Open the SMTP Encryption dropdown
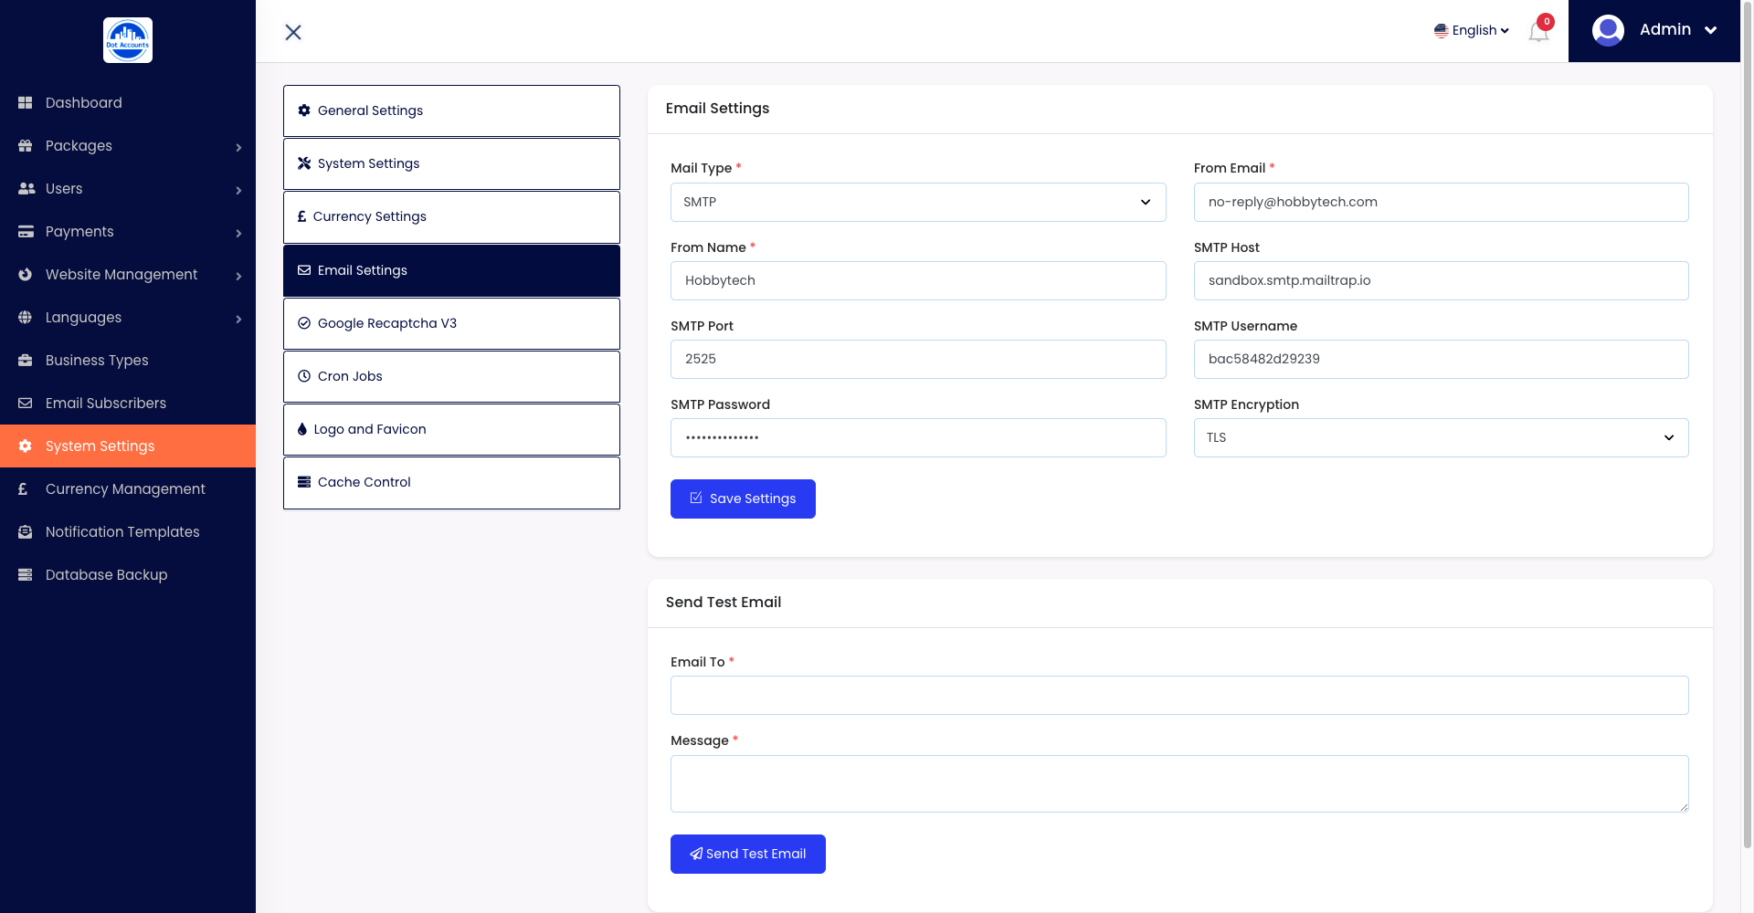The width and height of the screenshot is (1754, 913). coord(1440,437)
